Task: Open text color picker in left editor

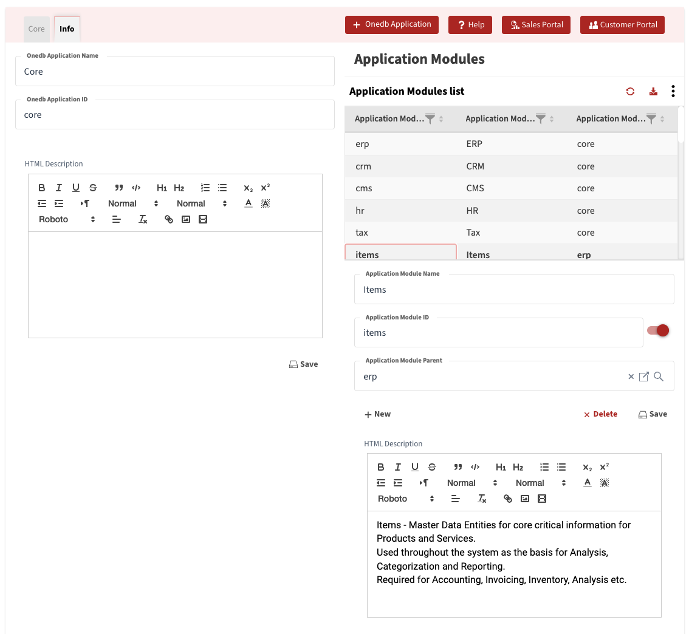Action: [248, 204]
